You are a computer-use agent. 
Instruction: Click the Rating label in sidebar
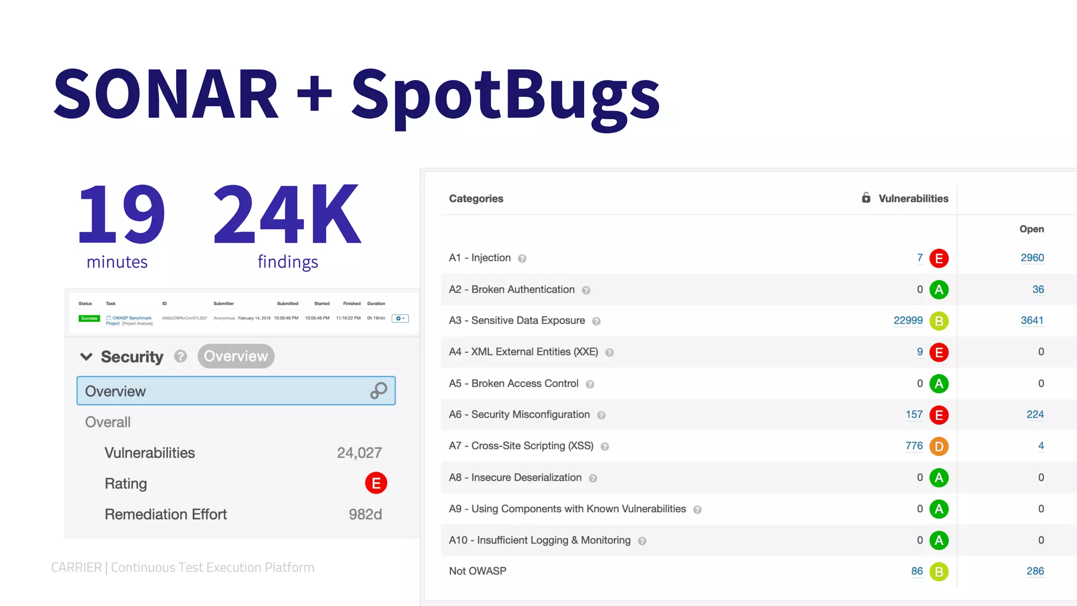tap(126, 483)
